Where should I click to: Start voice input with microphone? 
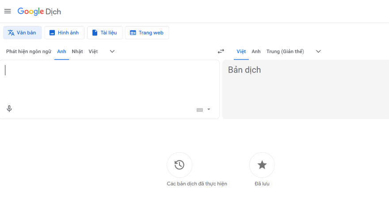click(9, 108)
